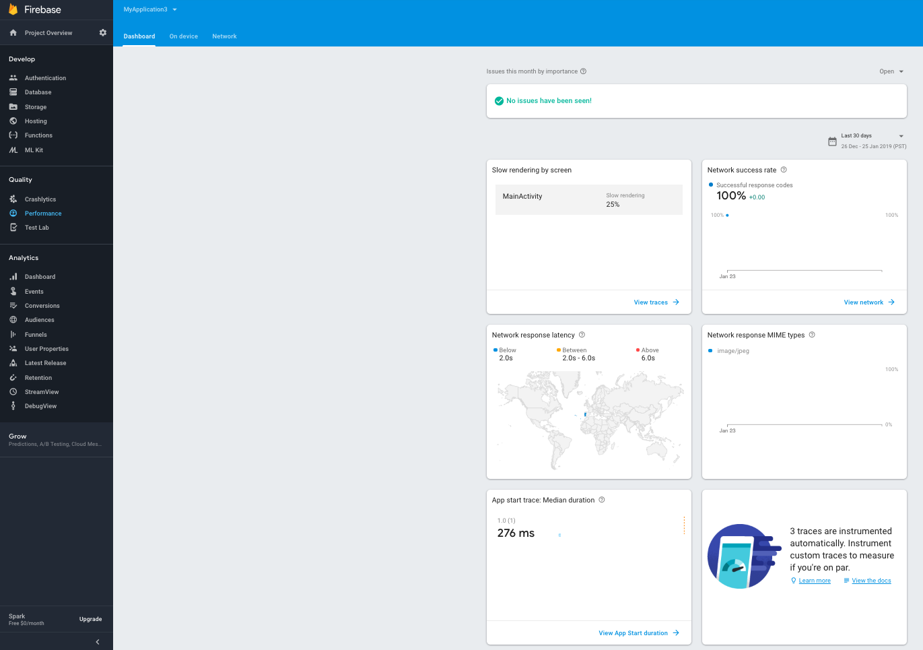Follow the View the docs link
Viewport: 923px width, 650px height.
click(870, 580)
